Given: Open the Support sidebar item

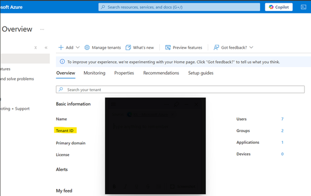Looking at the screenshot, I should pyautogui.click(x=15, y=109).
